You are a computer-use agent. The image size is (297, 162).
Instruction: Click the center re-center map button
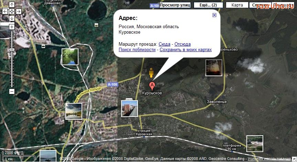[x=12, y=12]
